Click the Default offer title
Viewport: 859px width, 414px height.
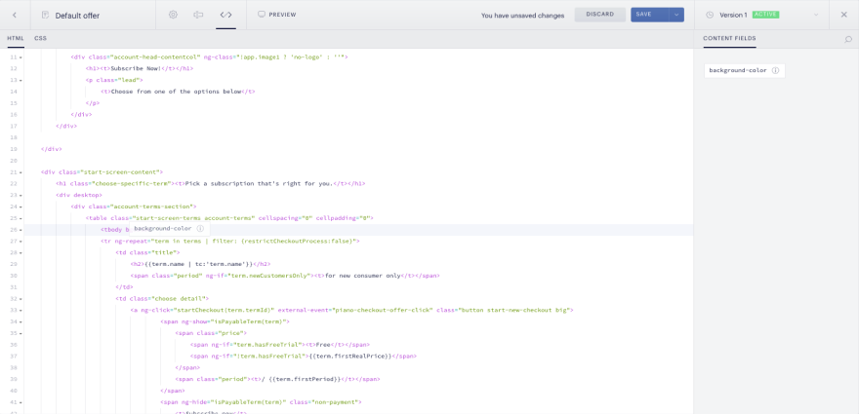point(77,16)
